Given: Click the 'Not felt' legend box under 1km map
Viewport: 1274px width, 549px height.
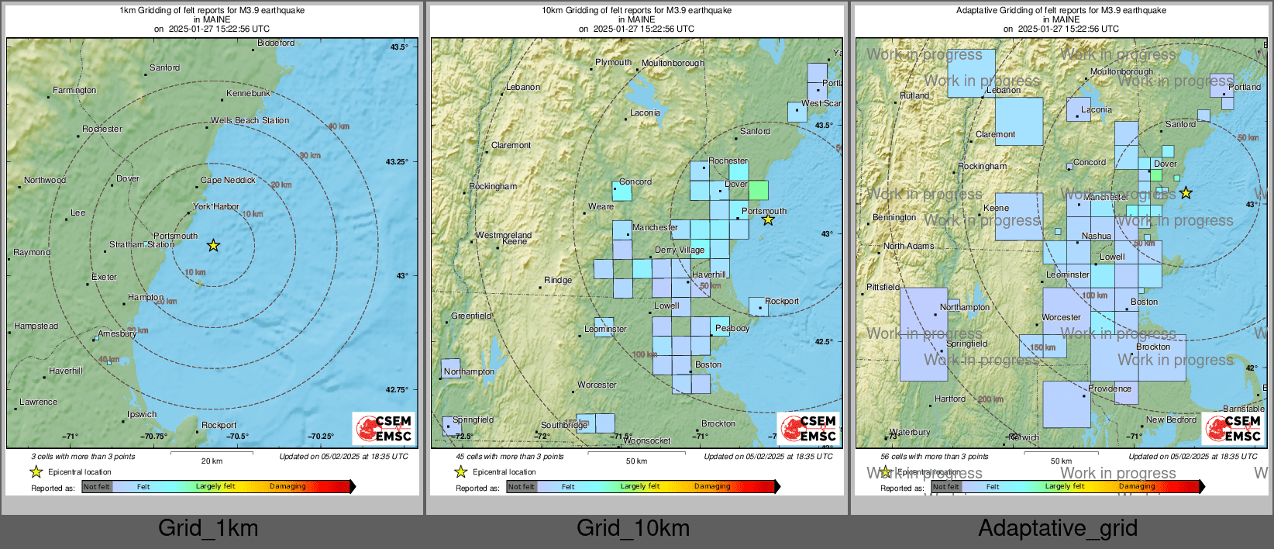Looking at the screenshot, I should (97, 487).
